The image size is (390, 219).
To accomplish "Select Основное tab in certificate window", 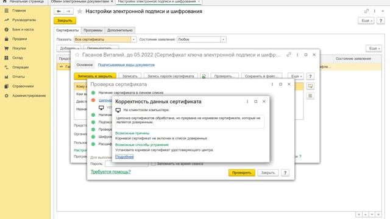I will point(85,65).
